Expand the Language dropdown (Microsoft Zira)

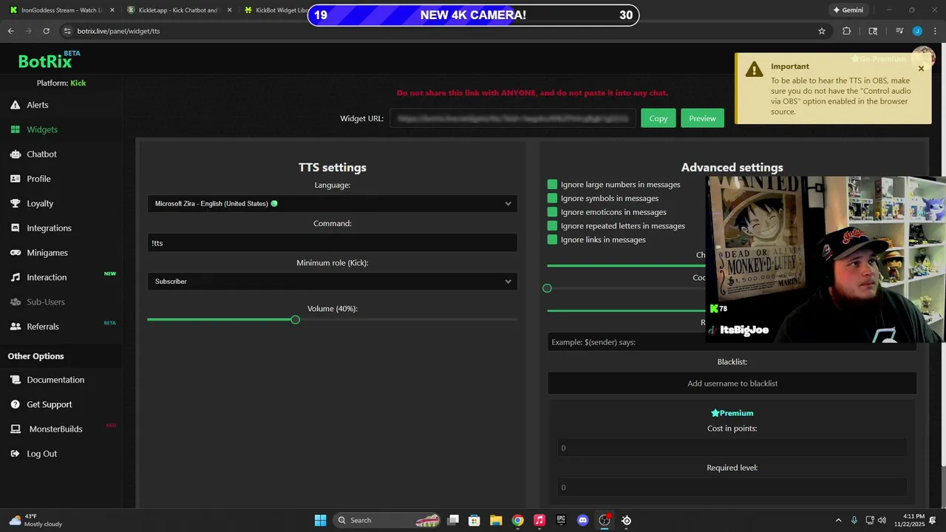[x=333, y=204]
